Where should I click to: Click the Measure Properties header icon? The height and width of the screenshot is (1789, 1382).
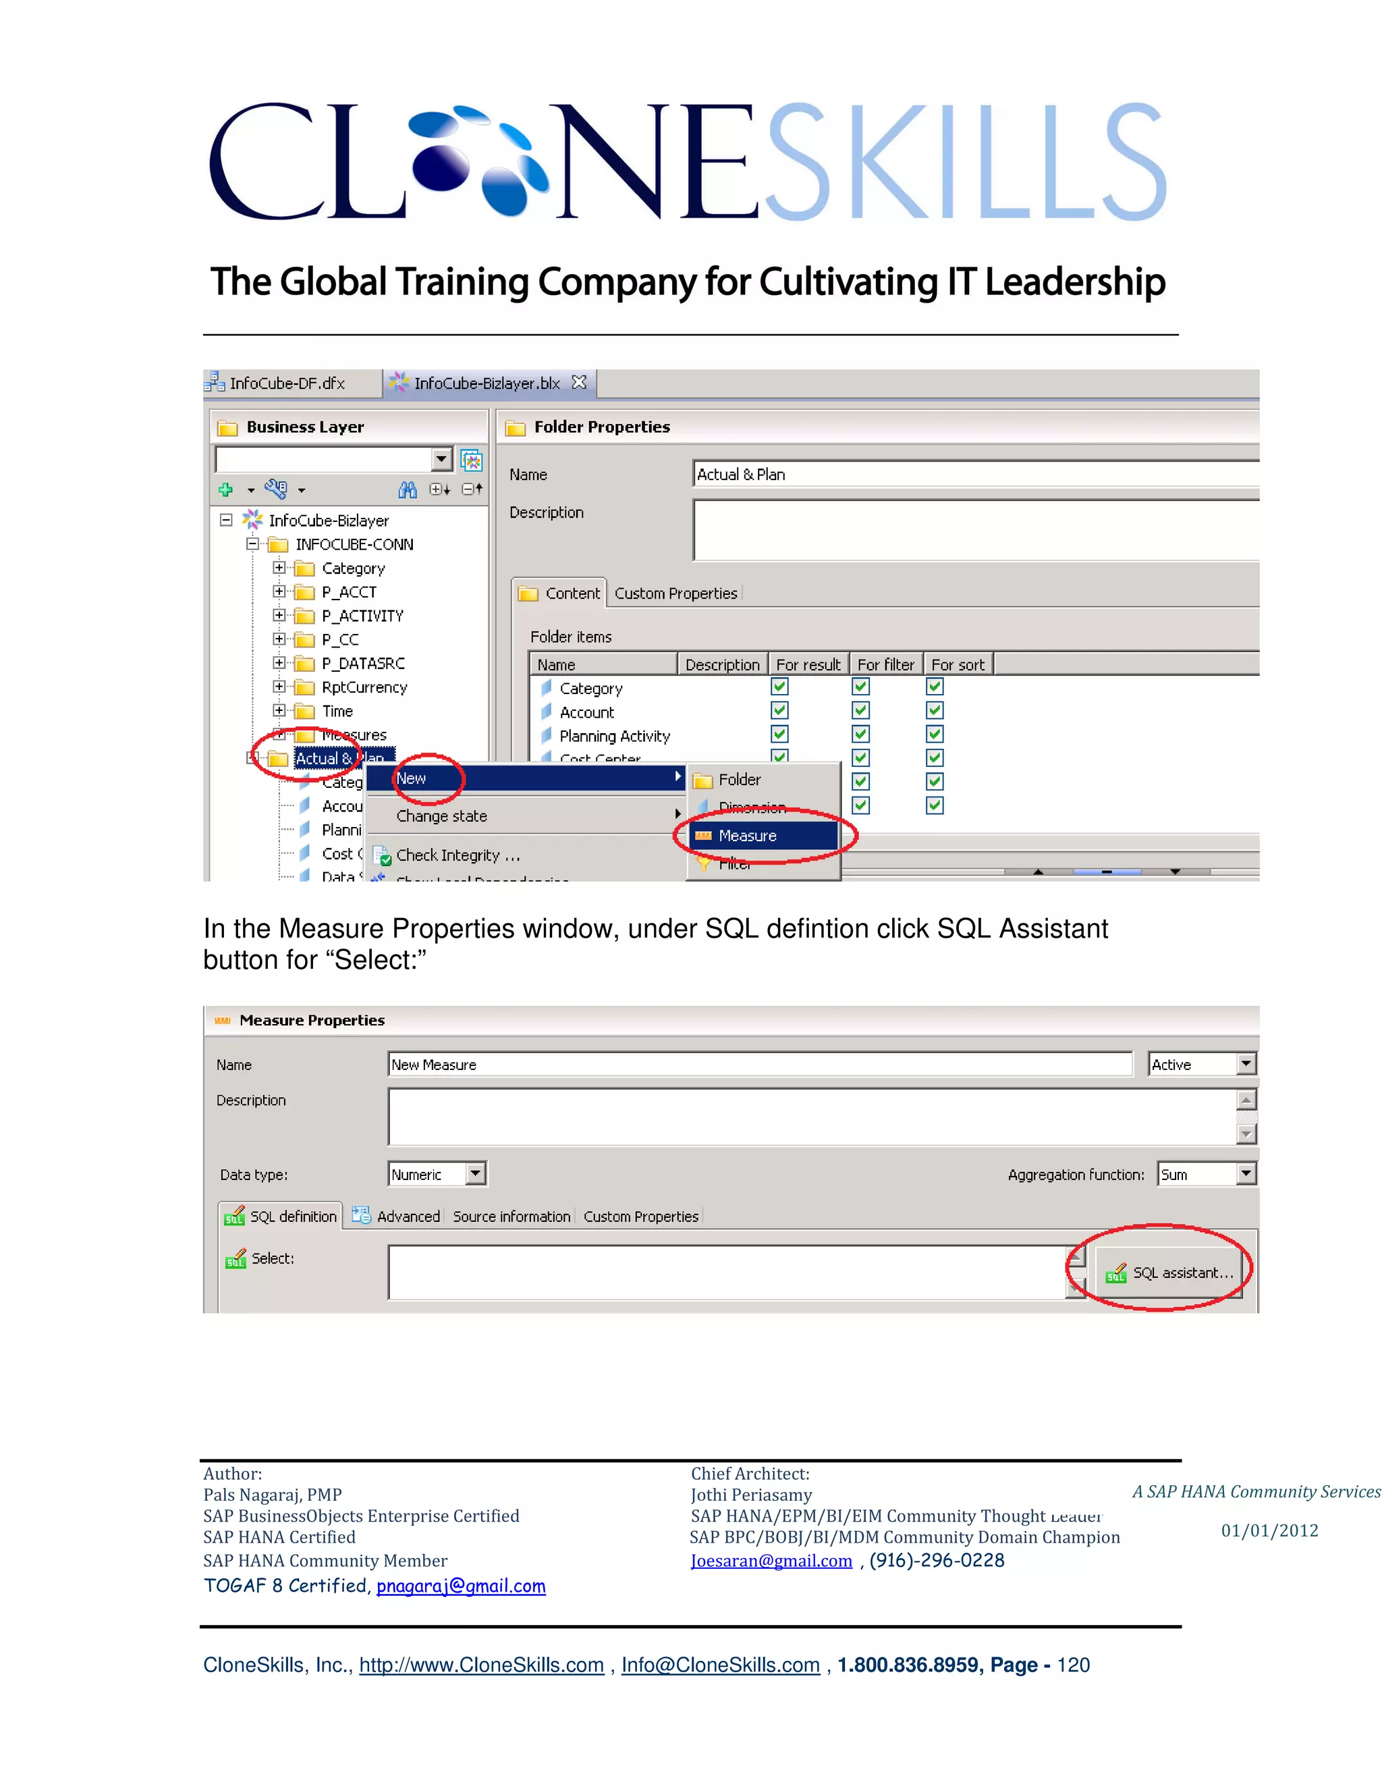pos(222,1021)
